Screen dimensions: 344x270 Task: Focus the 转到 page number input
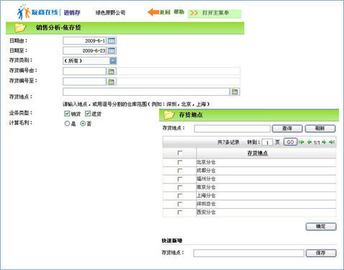[x=267, y=142]
